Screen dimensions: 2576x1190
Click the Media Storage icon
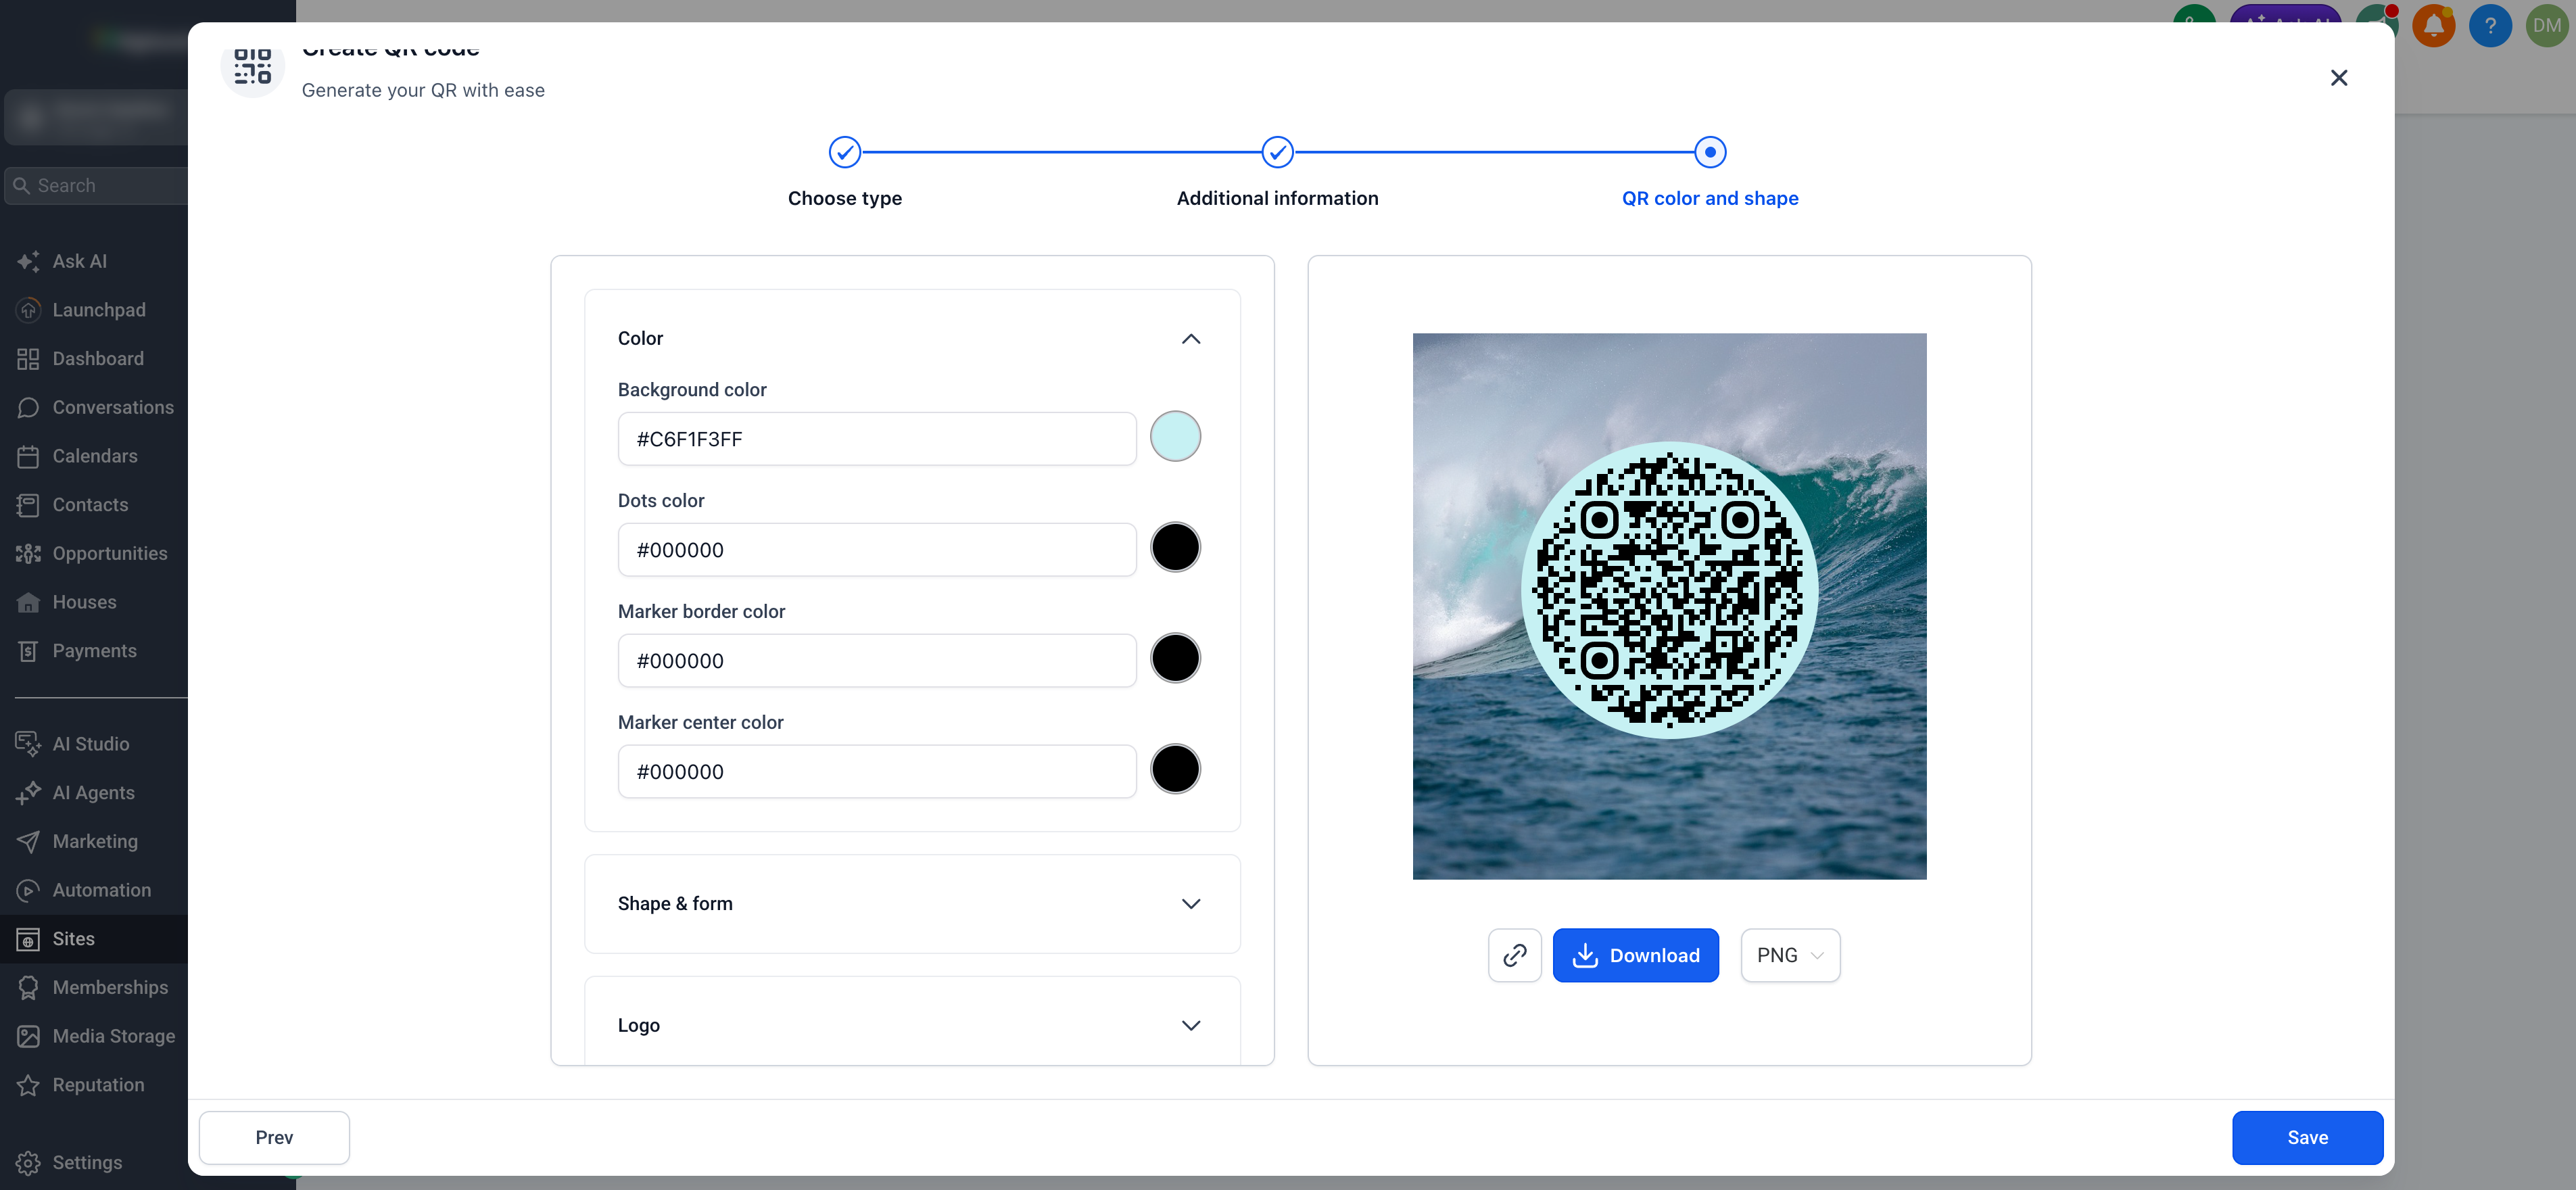tap(28, 1036)
